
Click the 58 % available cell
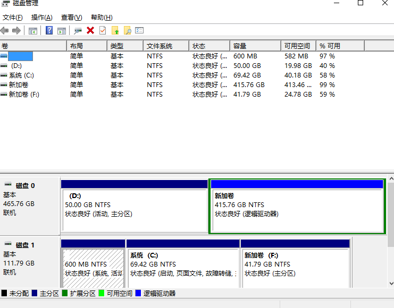click(x=327, y=75)
